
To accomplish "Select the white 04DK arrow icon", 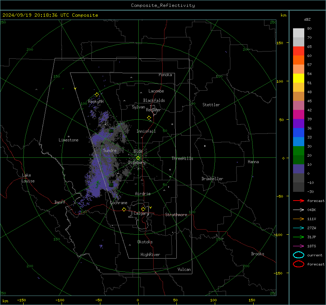I will click(x=298, y=210).
